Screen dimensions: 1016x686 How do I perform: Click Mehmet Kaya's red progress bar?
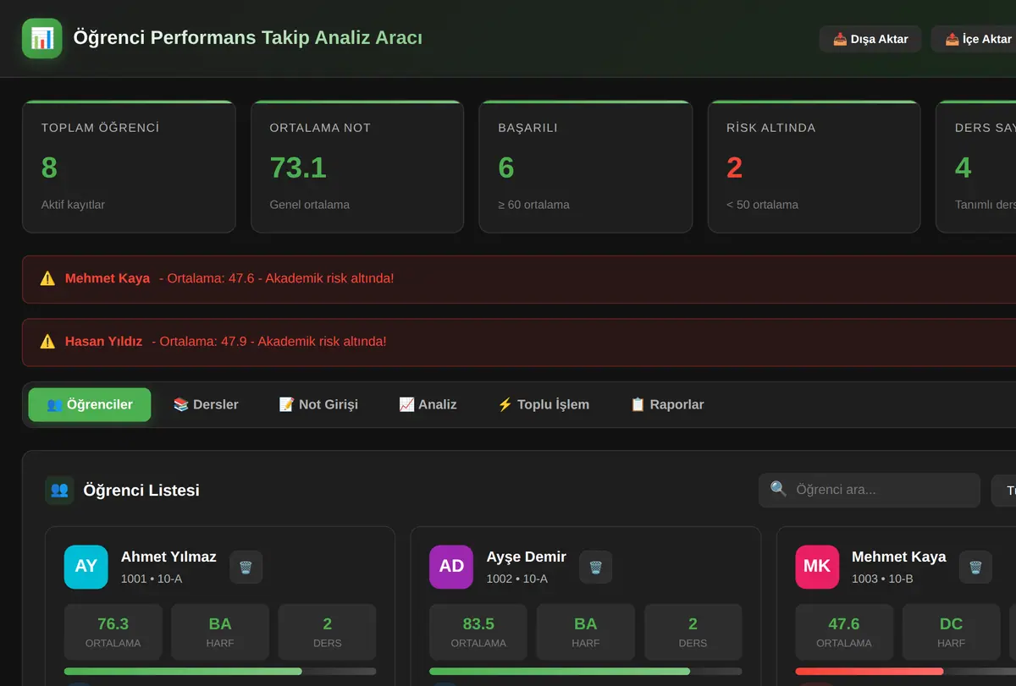tap(905, 672)
